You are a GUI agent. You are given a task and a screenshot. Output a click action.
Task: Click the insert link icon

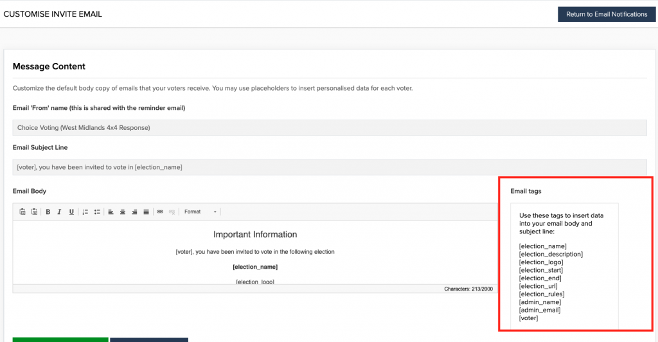tap(160, 212)
